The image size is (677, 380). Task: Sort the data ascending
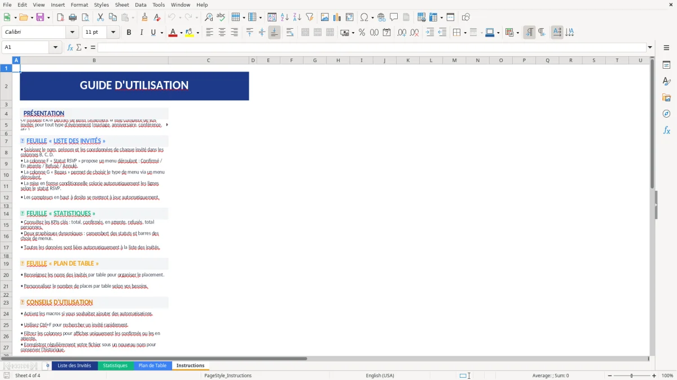pyautogui.click(x=285, y=17)
